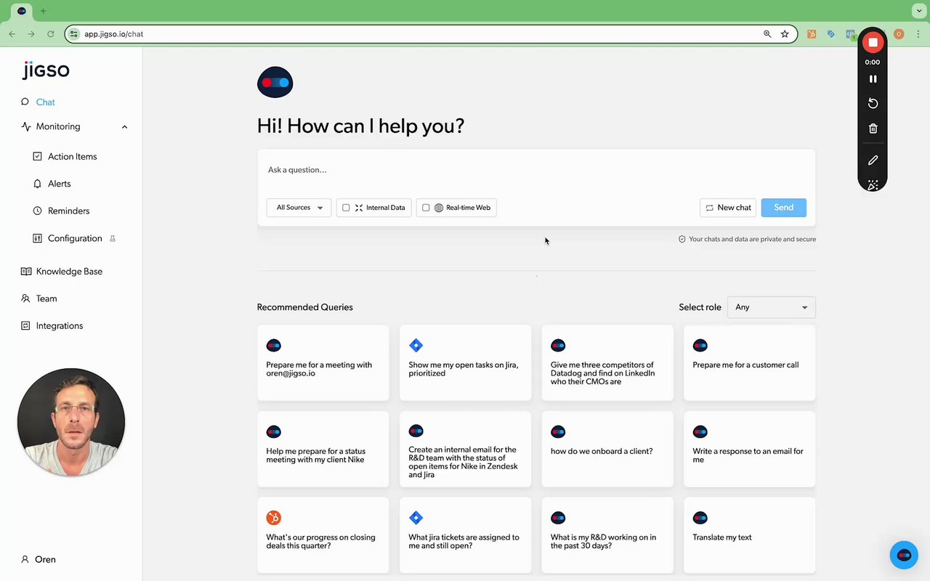Viewport: 930px width, 581px height.
Task: Select the 'how do we onboard a client?' card
Action: pyautogui.click(x=607, y=449)
